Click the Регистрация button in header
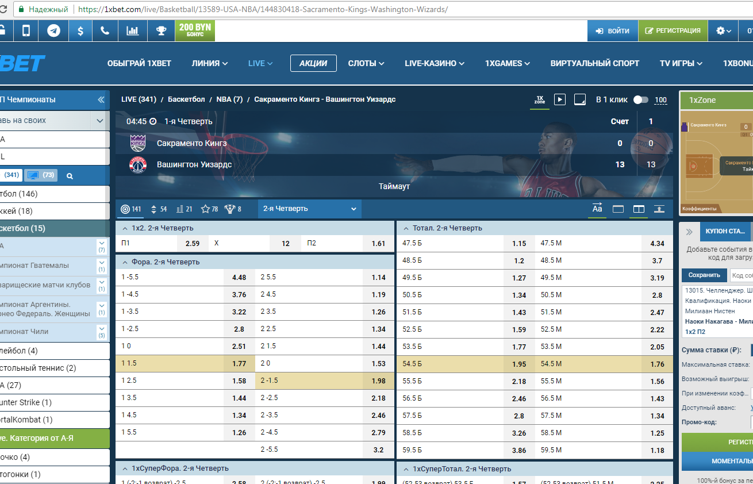The image size is (753, 484). (673, 30)
